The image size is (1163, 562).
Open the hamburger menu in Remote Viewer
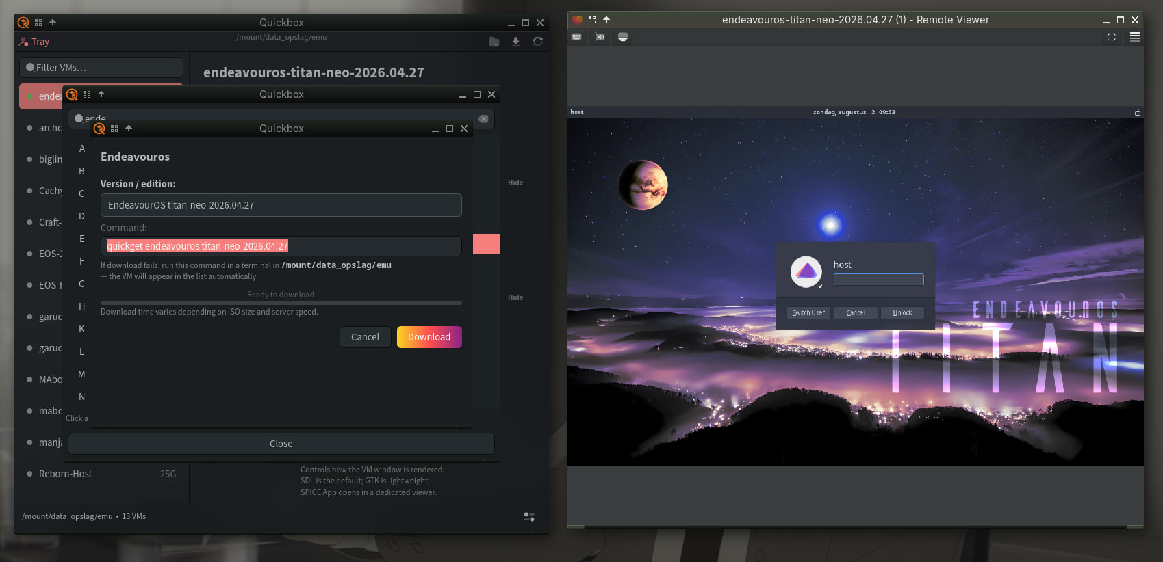click(1135, 37)
